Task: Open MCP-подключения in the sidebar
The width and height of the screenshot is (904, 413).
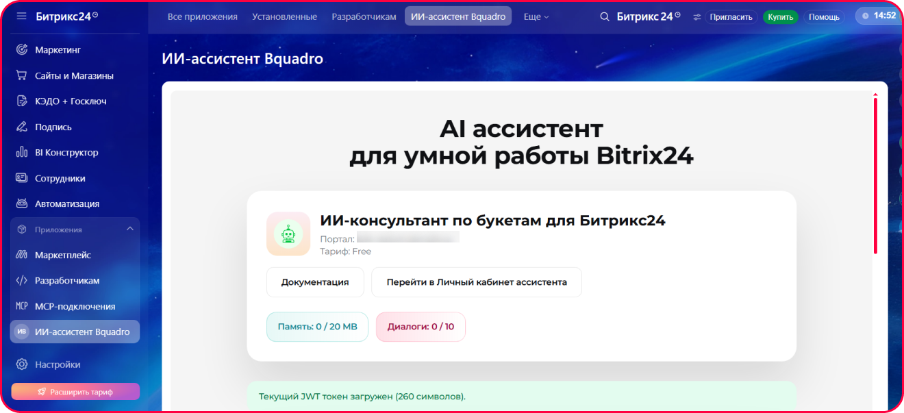Action: tap(75, 306)
